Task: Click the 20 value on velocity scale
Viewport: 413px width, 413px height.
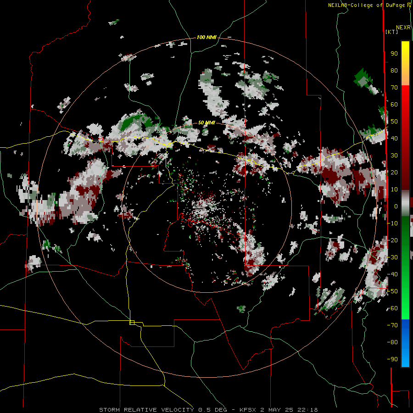Action: pos(394,172)
